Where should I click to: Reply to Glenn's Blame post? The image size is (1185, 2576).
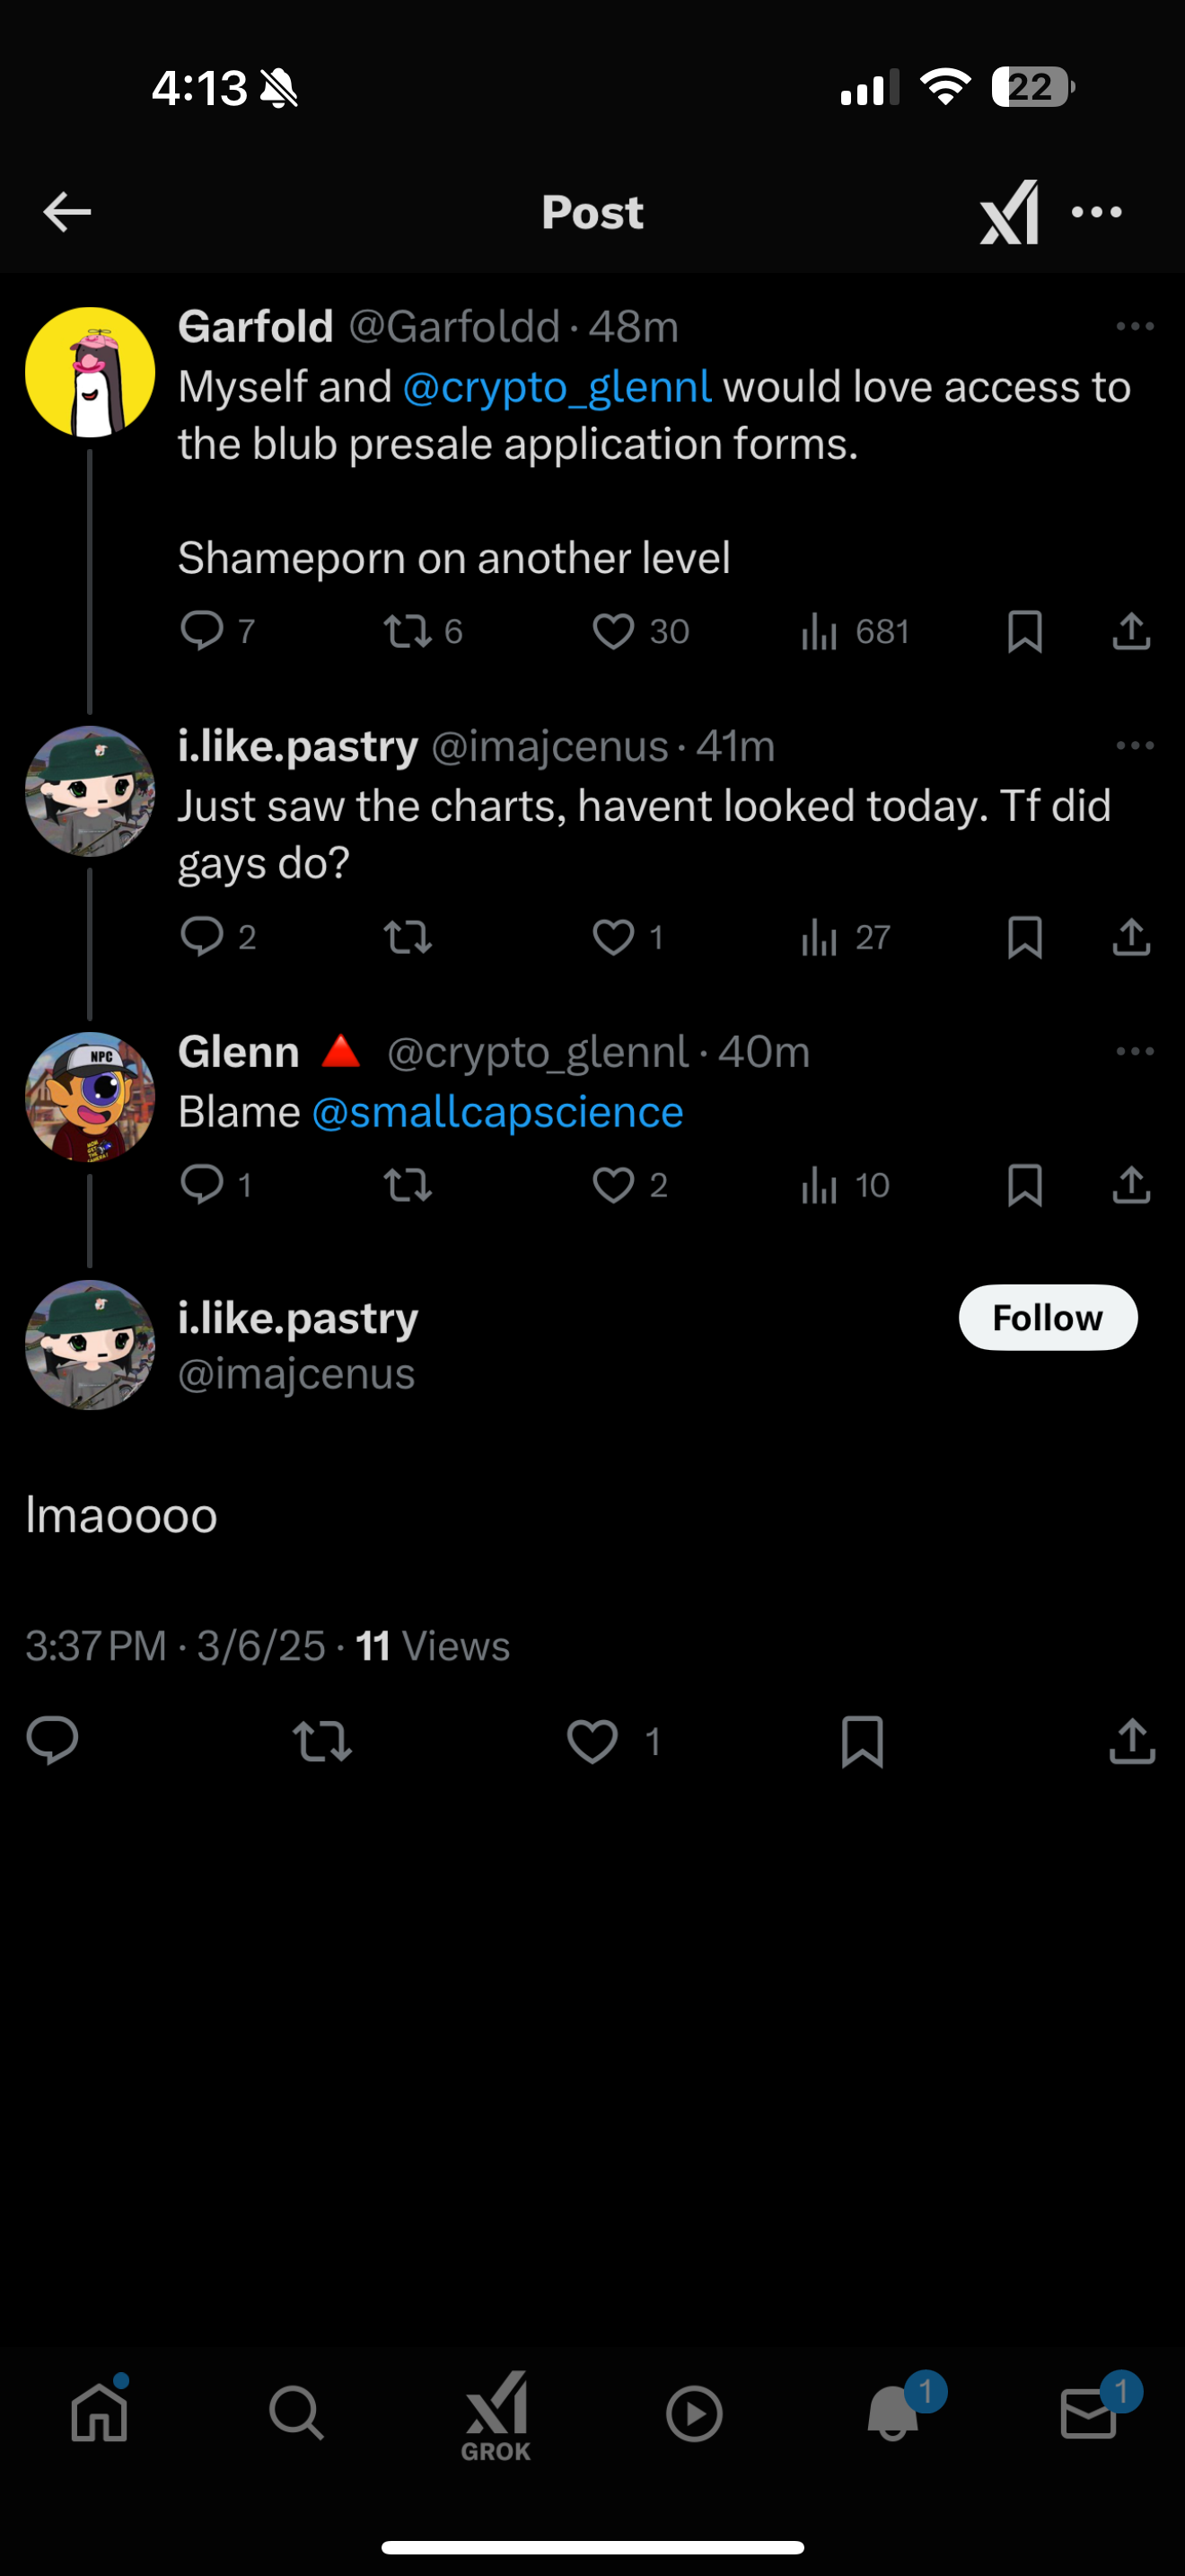point(202,1185)
